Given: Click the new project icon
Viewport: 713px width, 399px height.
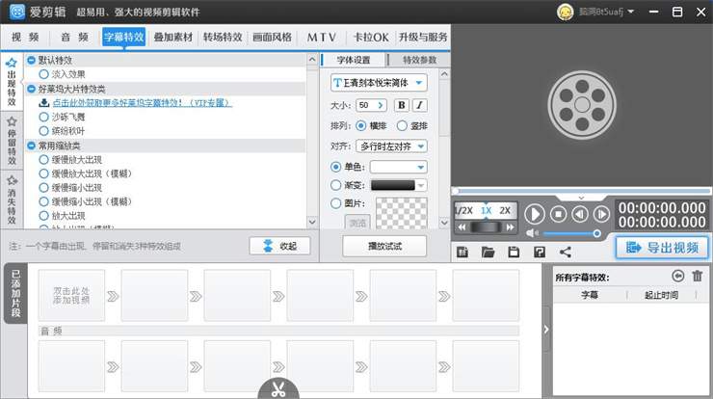Looking at the screenshot, I should (462, 252).
